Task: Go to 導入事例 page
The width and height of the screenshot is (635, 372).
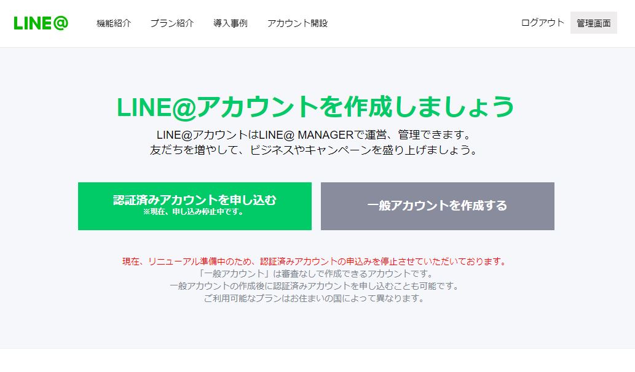Action: click(231, 23)
